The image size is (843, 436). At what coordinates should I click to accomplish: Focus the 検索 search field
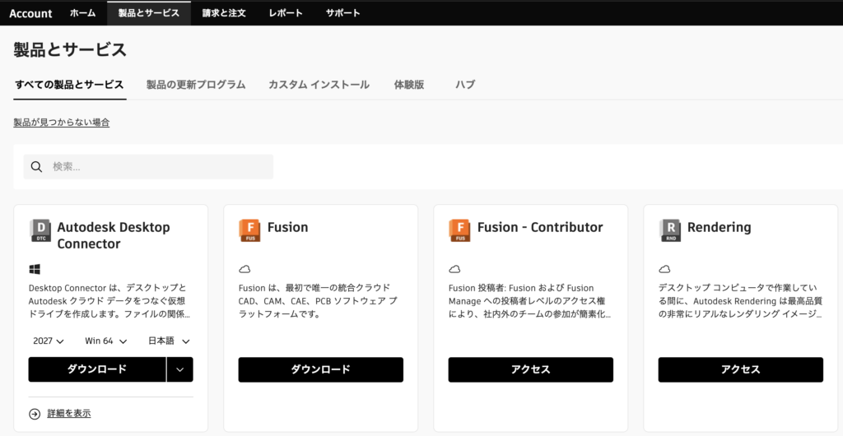(x=148, y=167)
